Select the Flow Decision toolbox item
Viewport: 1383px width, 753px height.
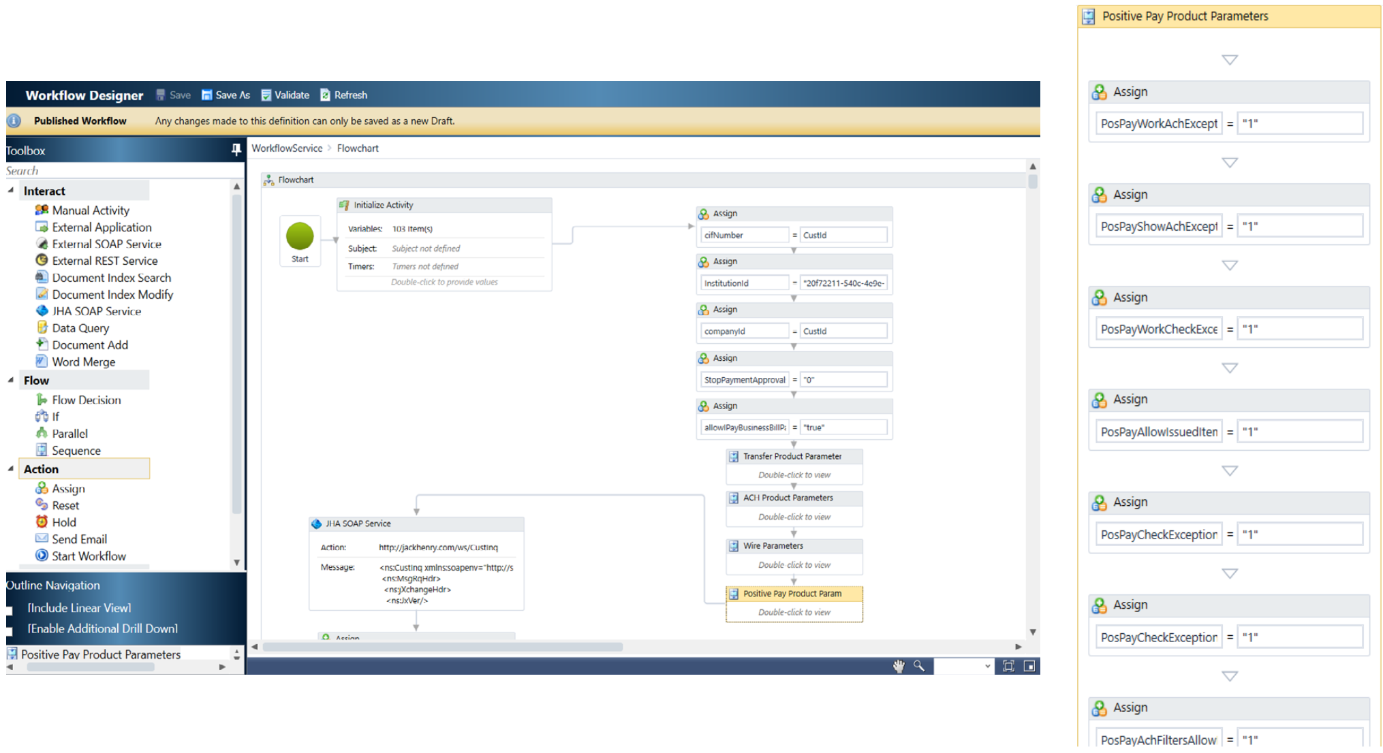pyautogui.click(x=86, y=400)
